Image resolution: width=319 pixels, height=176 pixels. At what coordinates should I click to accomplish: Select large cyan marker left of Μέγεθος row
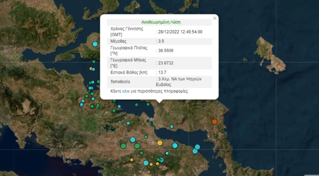[x=95, y=44]
